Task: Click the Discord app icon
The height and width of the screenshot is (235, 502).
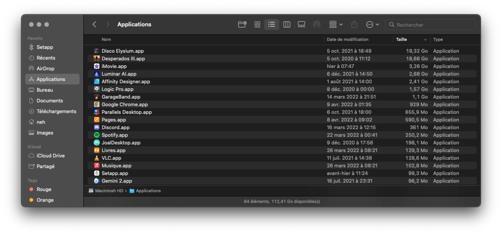Action: pos(97,128)
